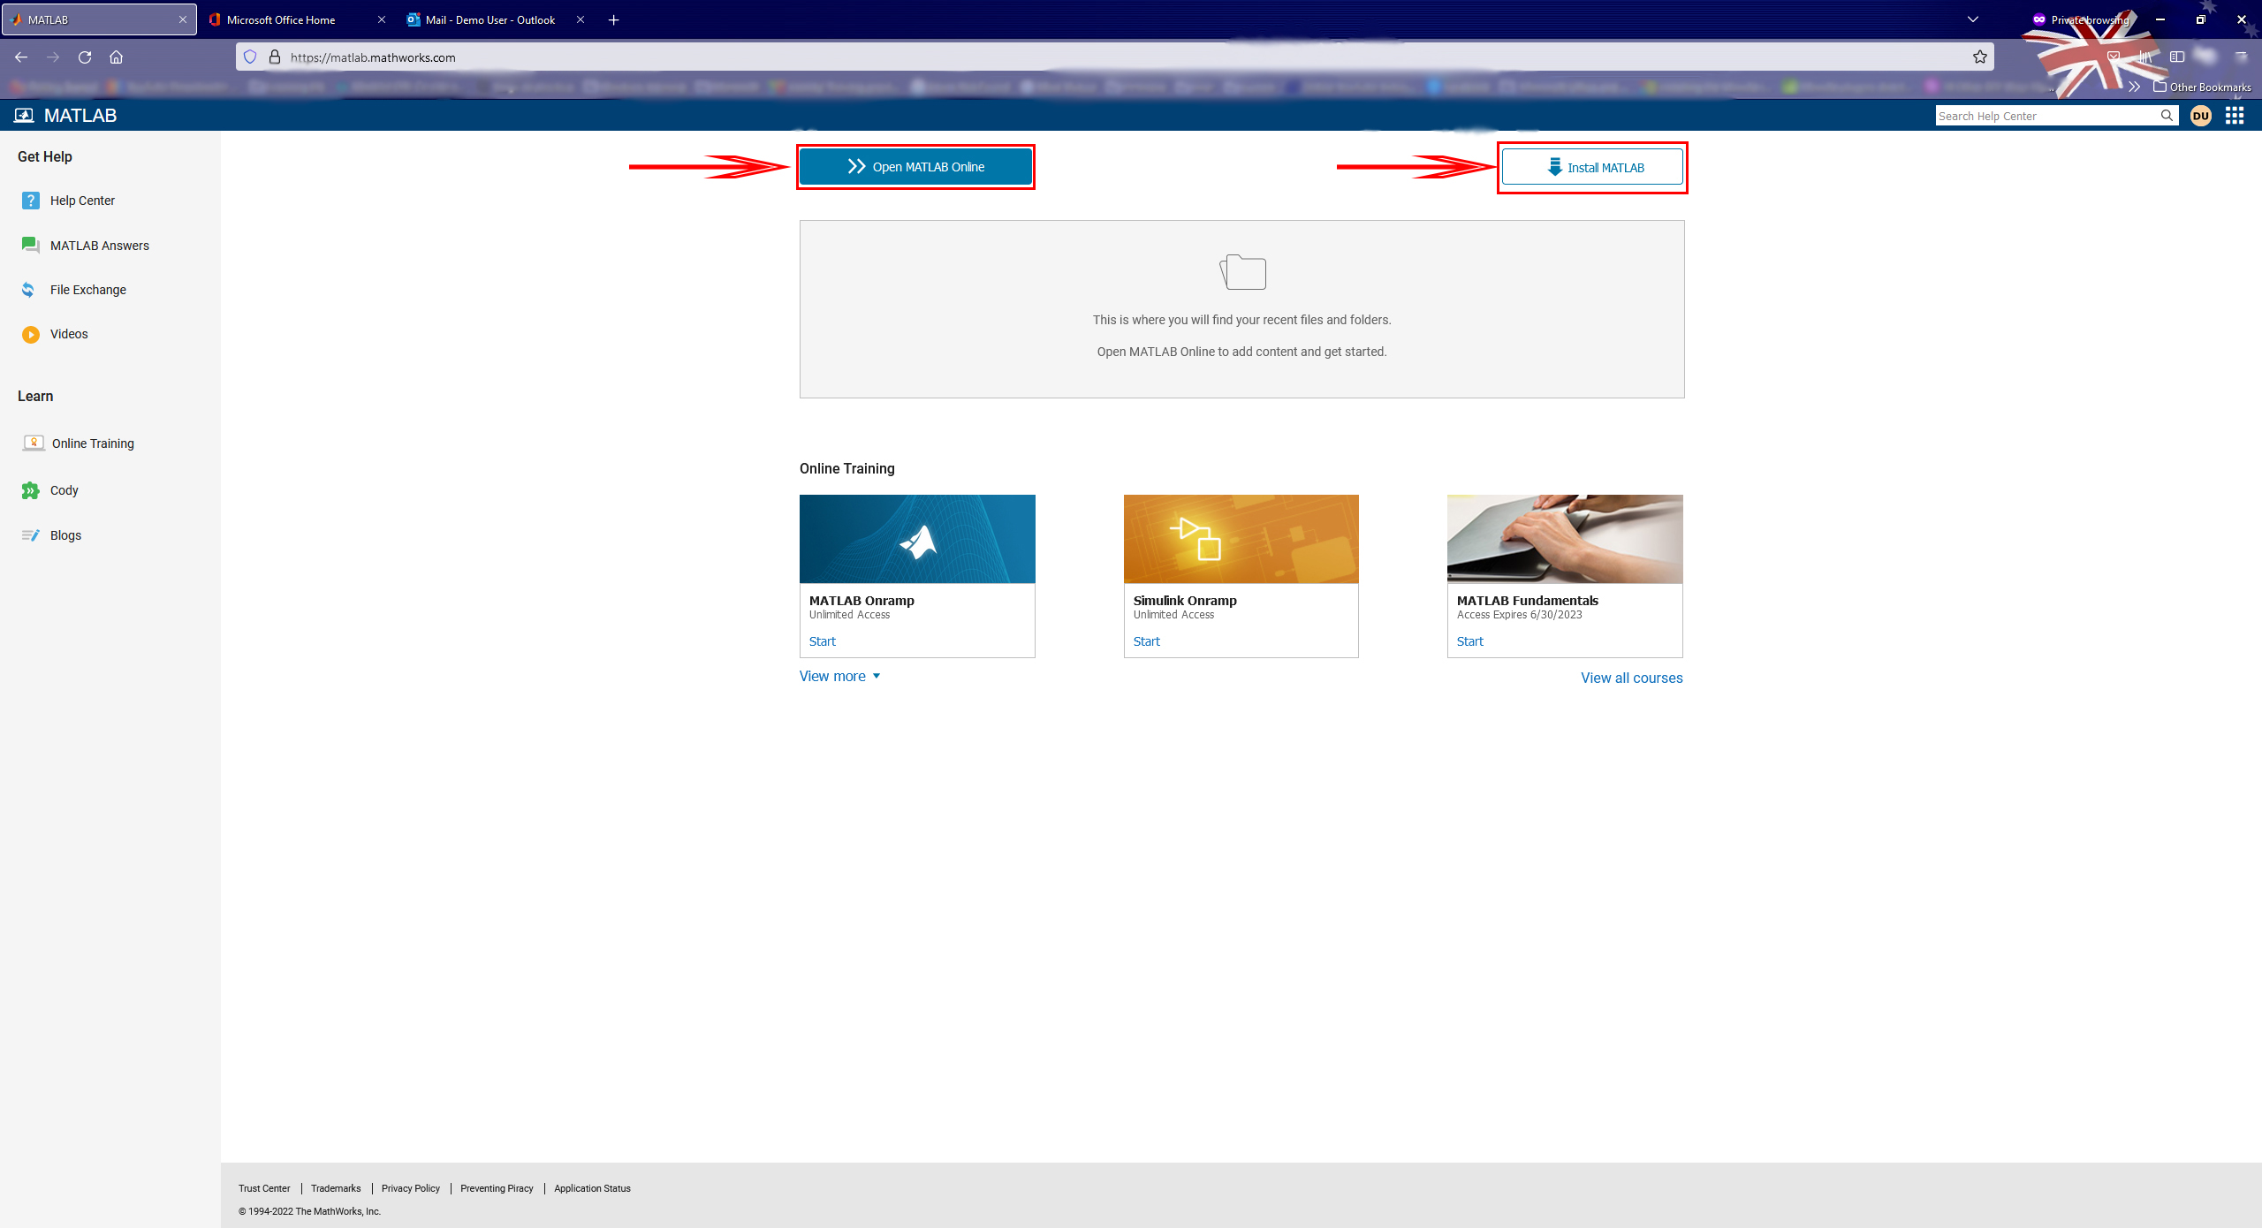Open the Cody puzzle icon
The width and height of the screenshot is (2262, 1228).
(x=31, y=490)
